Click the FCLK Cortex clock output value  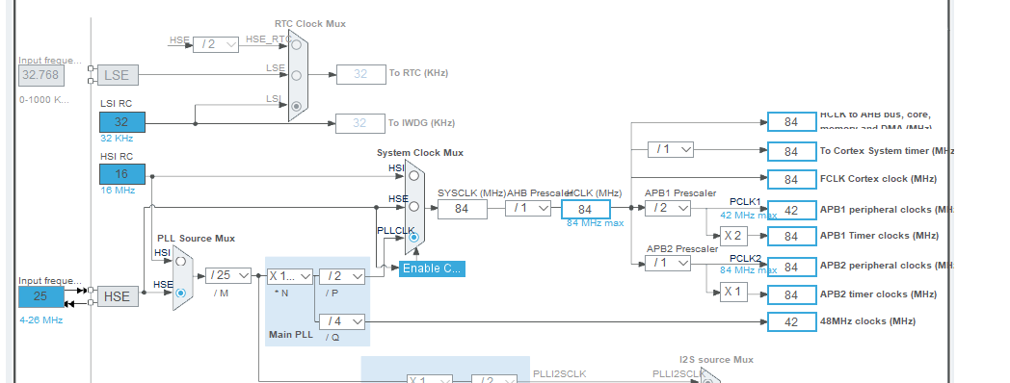(x=791, y=180)
